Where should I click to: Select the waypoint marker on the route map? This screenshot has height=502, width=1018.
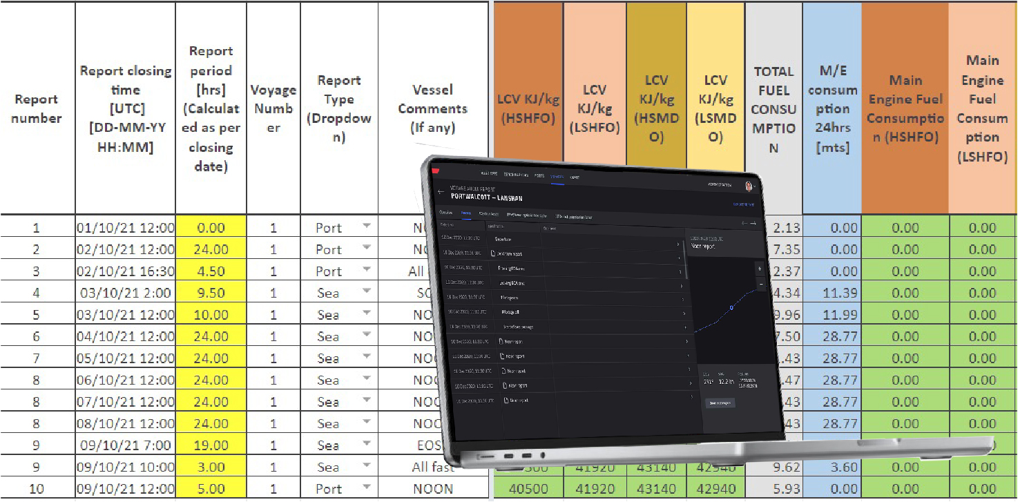[732, 308]
